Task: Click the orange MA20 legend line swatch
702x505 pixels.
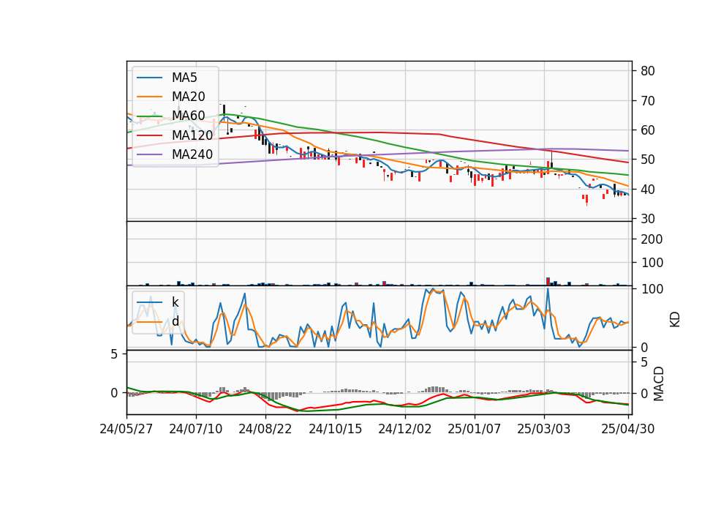Action: [x=149, y=97]
